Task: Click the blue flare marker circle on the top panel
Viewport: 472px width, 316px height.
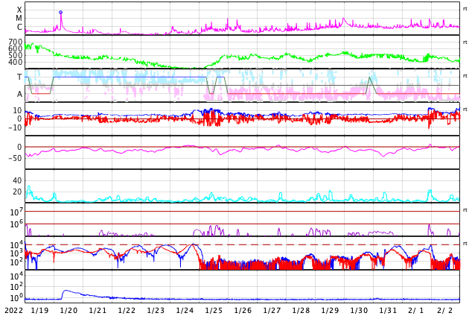Action: (61, 13)
